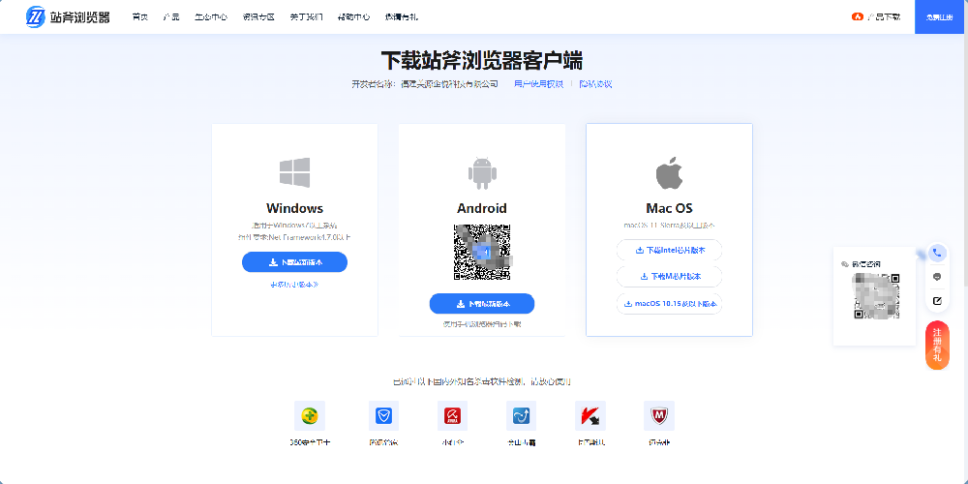The height and width of the screenshot is (484, 968).
Task: Click the McAfee shield icon
Action: click(658, 416)
